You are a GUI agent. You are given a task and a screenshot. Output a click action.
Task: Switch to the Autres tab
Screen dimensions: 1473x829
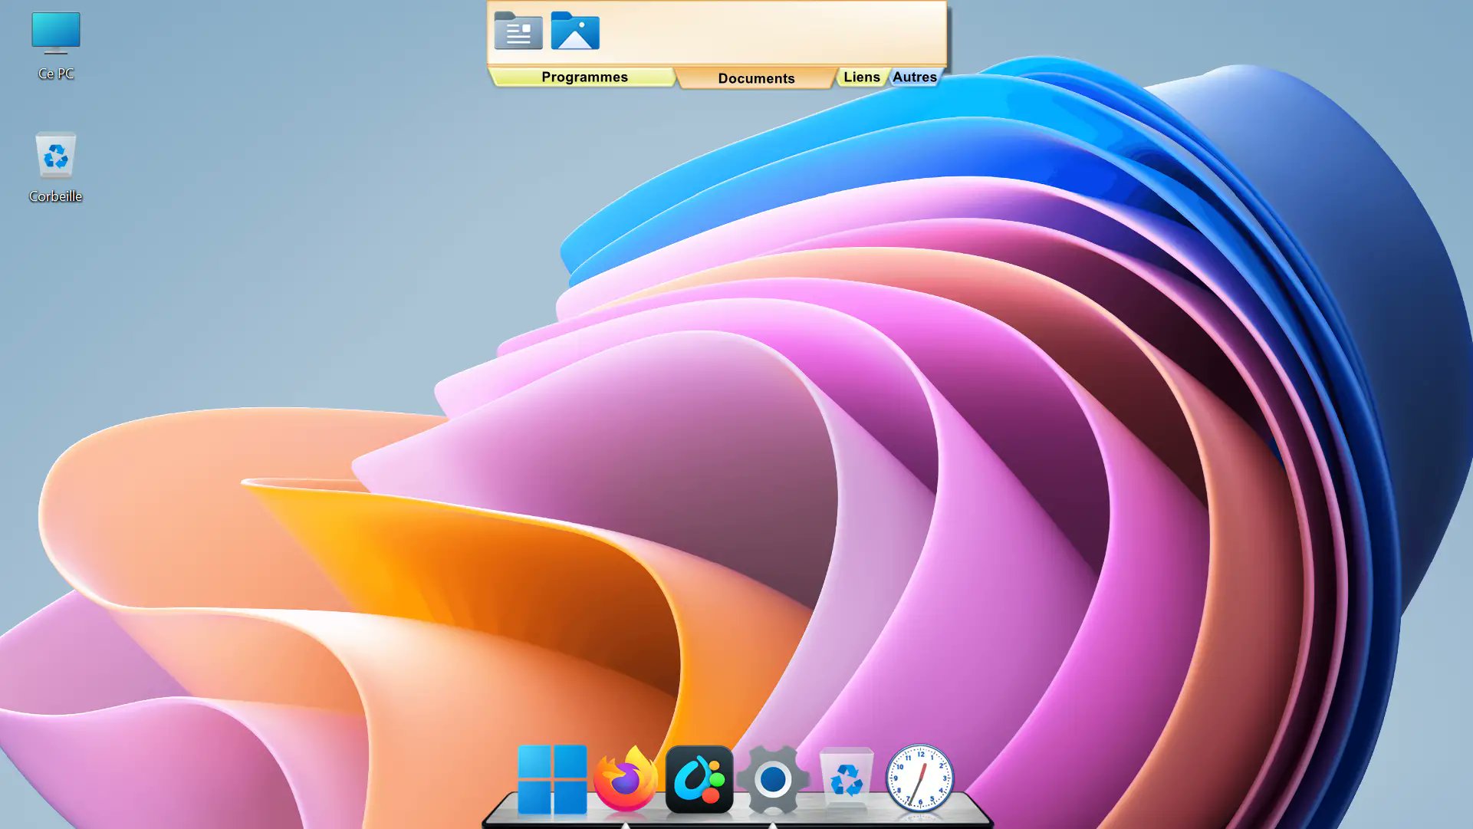pyautogui.click(x=914, y=77)
